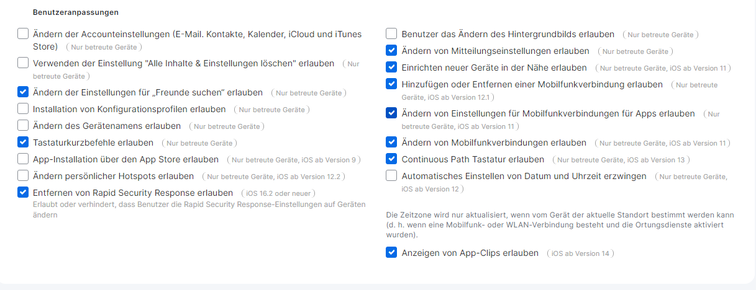Disable Tastaturkurzbefehle erlauben checkbox
The width and height of the screenshot is (756, 290).
23,143
